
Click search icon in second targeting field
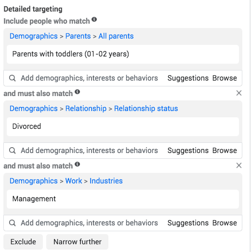(13, 151)
